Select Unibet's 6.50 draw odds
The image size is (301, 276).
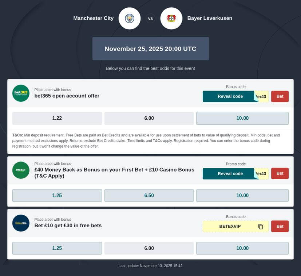pos(149,195)
